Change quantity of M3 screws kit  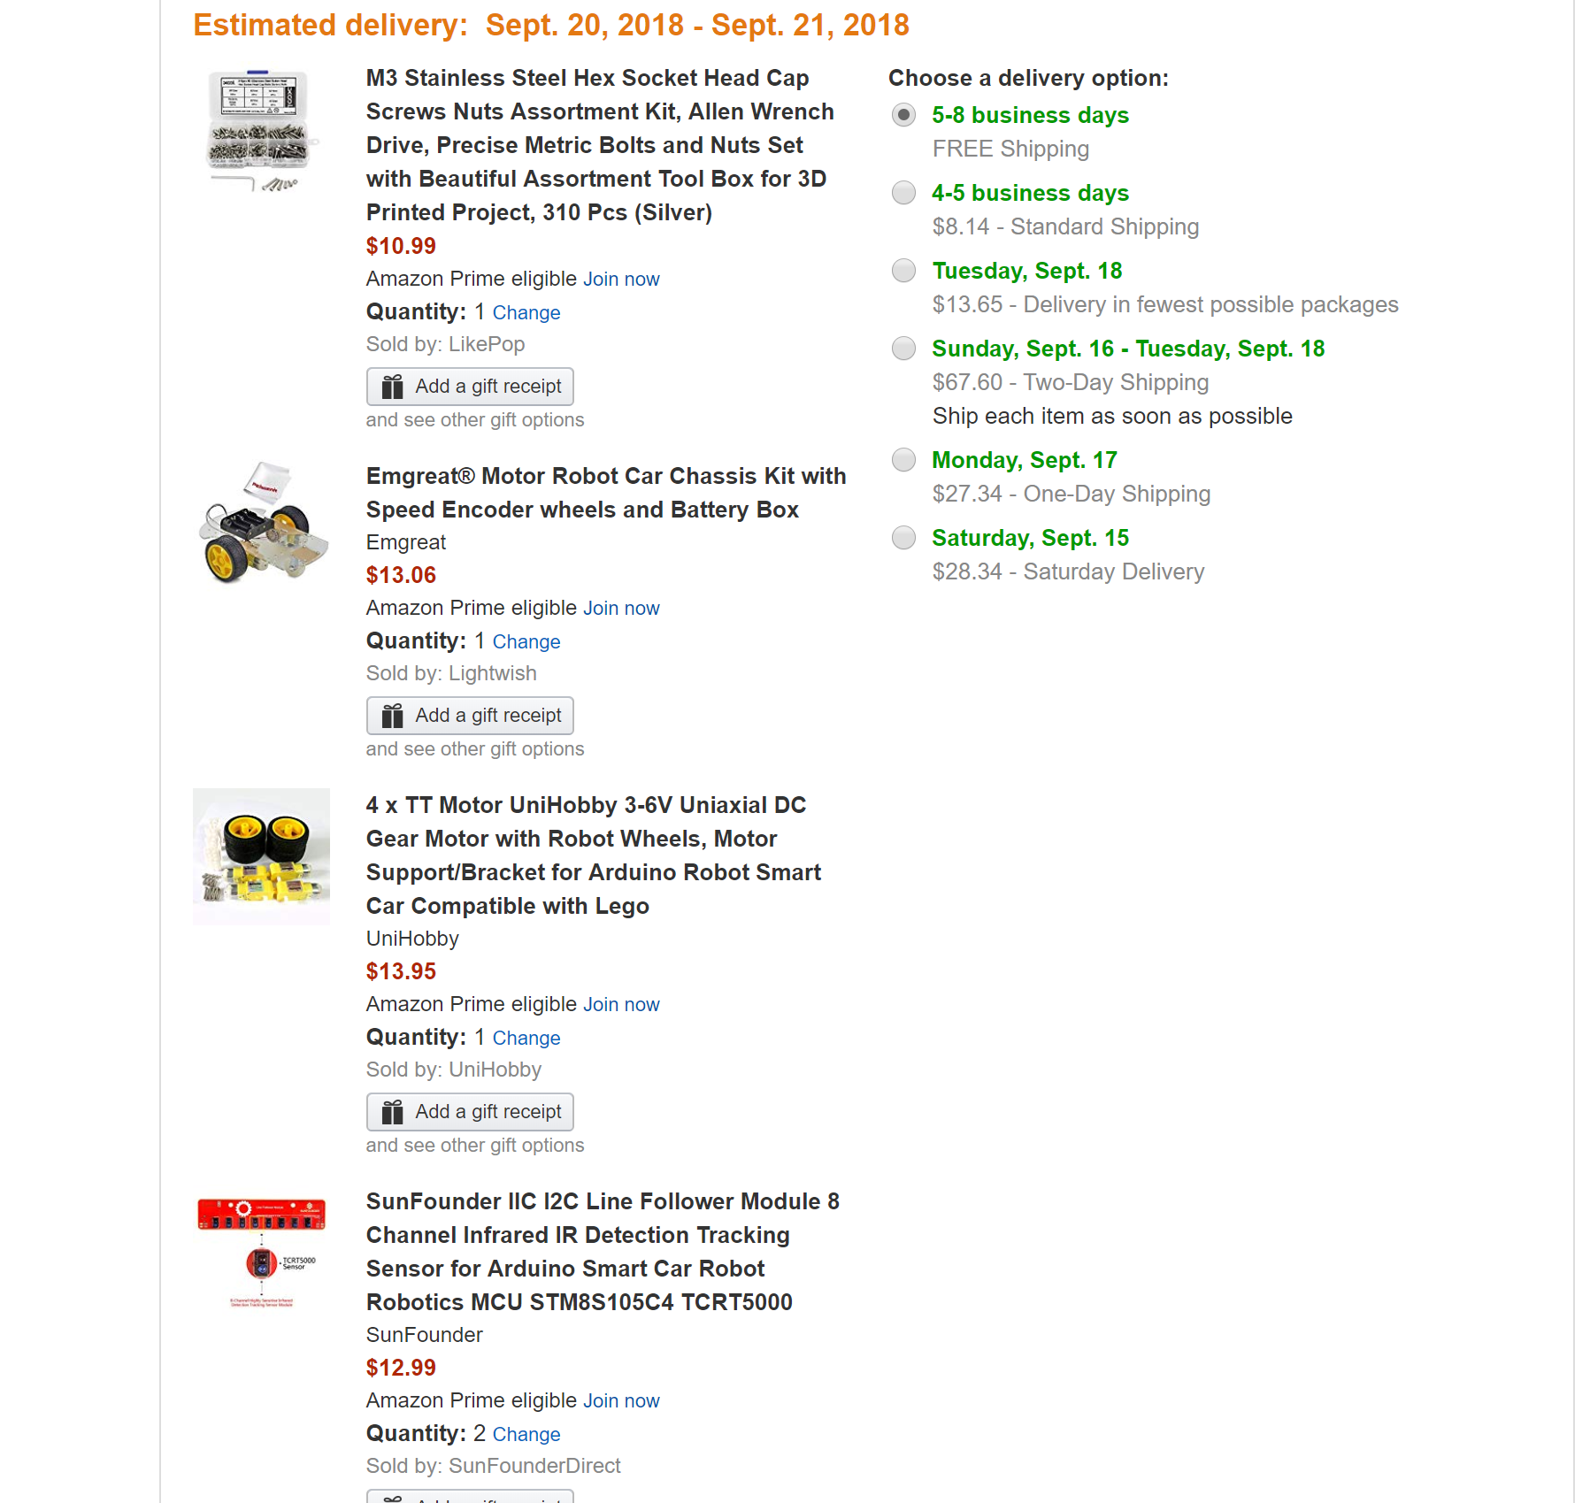click(526, 313)
